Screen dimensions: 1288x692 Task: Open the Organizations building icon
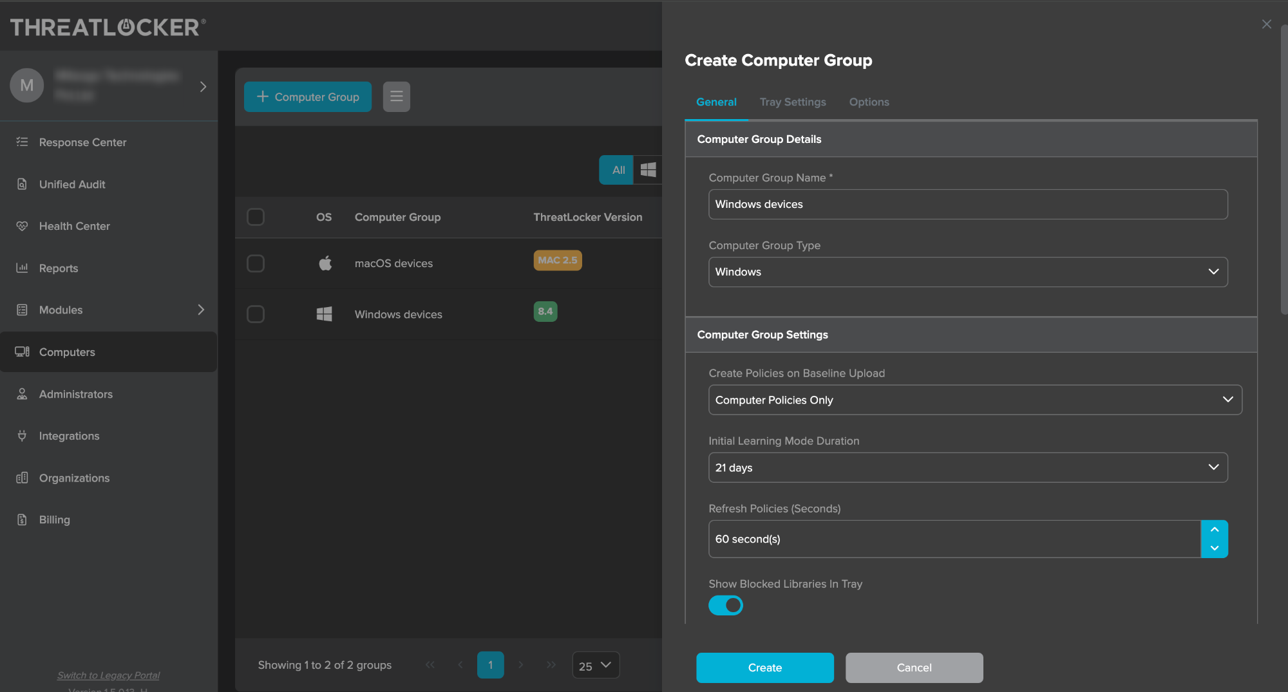22,478
